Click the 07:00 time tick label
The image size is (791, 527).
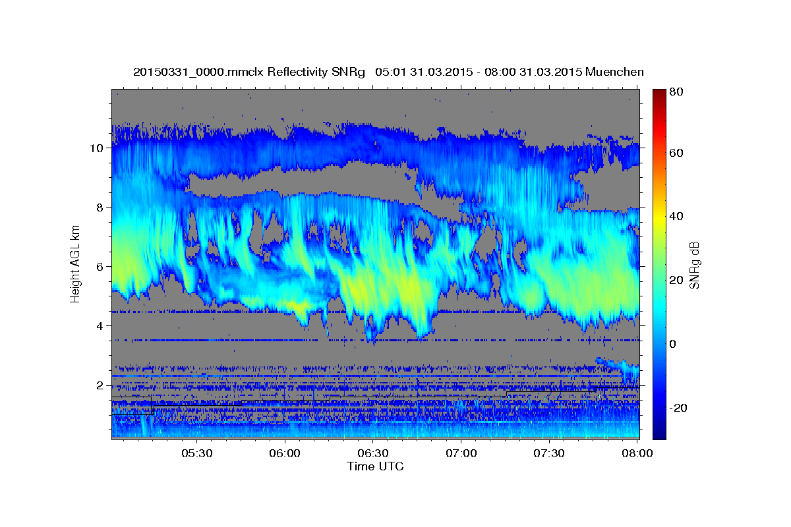(461, 454)
